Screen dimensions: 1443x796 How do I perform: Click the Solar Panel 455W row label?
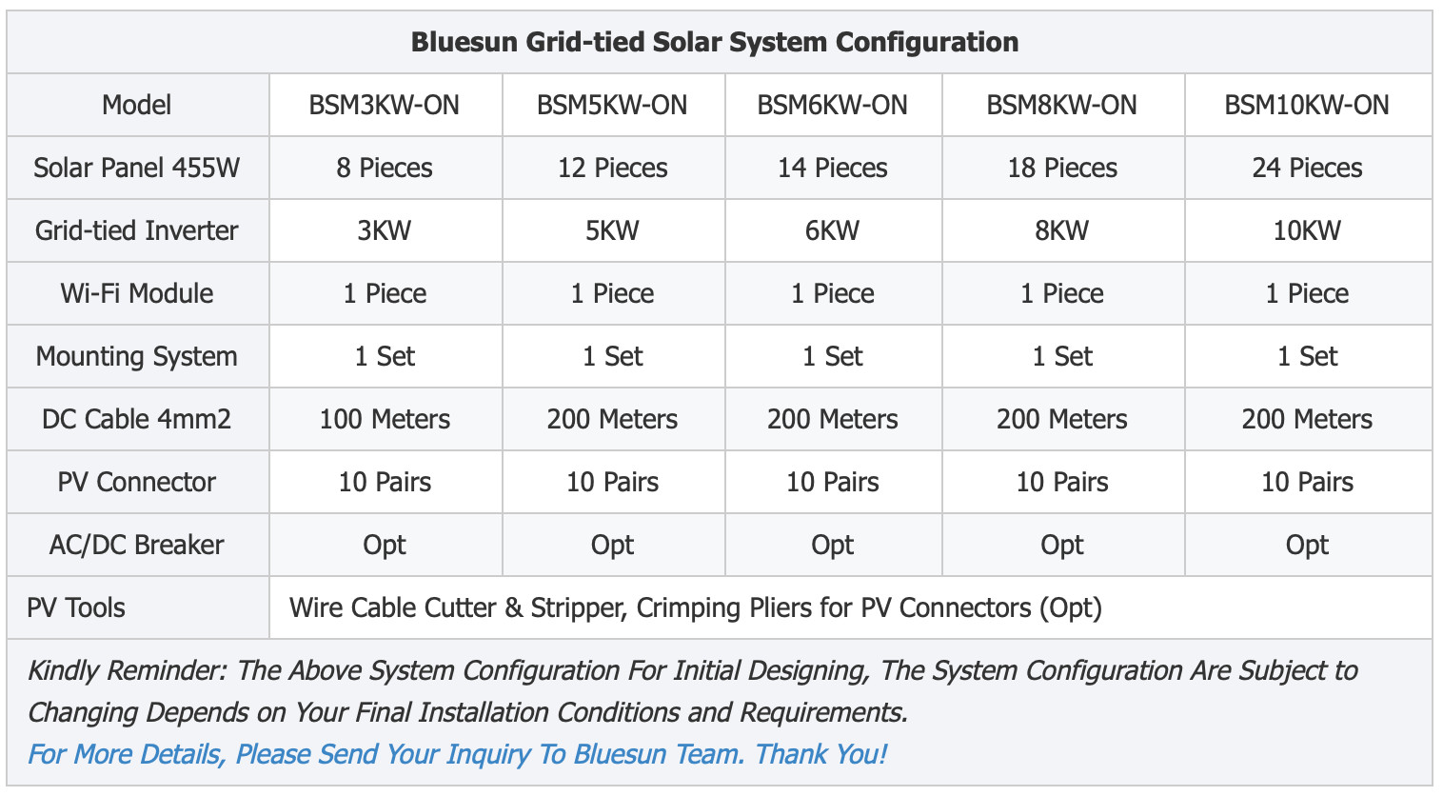click(137, 168)
